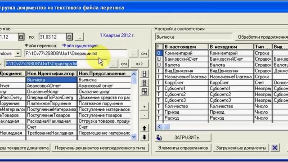Image resolution: width=288 pixels, height=162 pixels.
Task: Check all documents with checked-boxes icon
Action: click(x=144, y=82)
